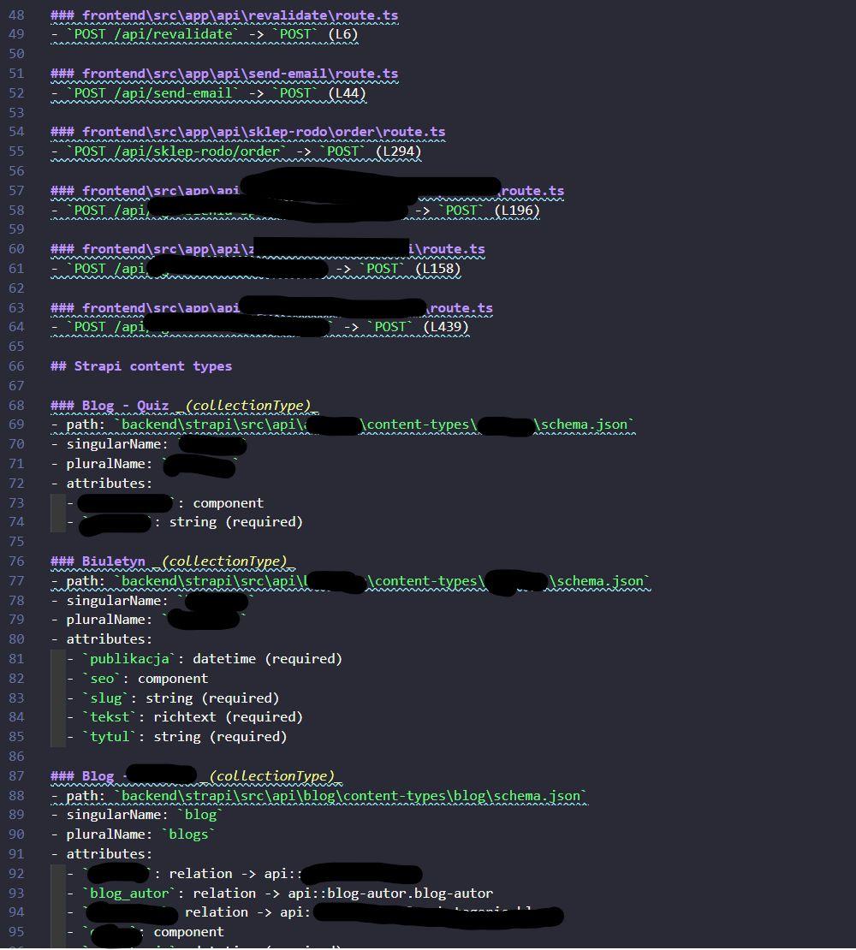Click the 'seo' component attribute line
The width and height of the screenshot is (856, 950).
tap(138, 679)
